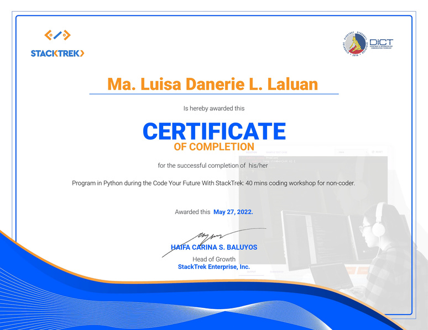The image size is (428, 330).
Task: Click the 'Is hereby awarded this' text
Action: 213,109
